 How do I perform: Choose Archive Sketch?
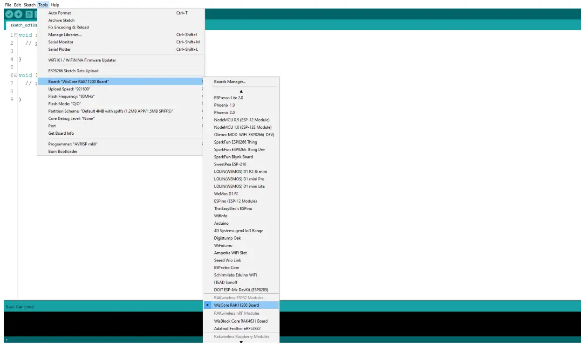coord(121,21)
